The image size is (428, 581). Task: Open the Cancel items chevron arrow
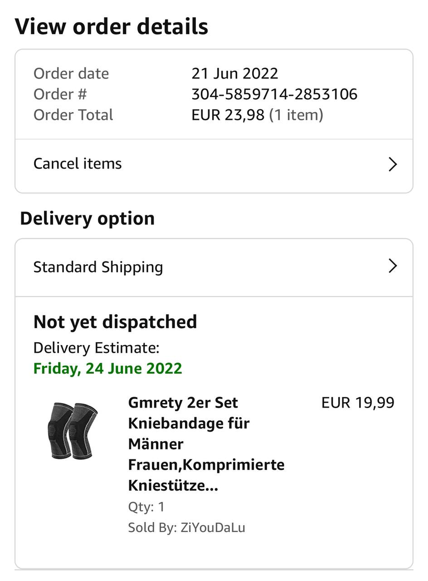pos(393,164)
